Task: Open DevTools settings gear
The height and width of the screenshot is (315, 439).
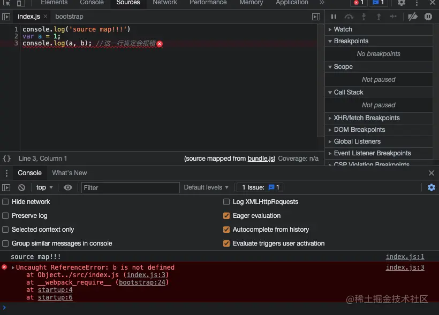Action: (402, 3)
